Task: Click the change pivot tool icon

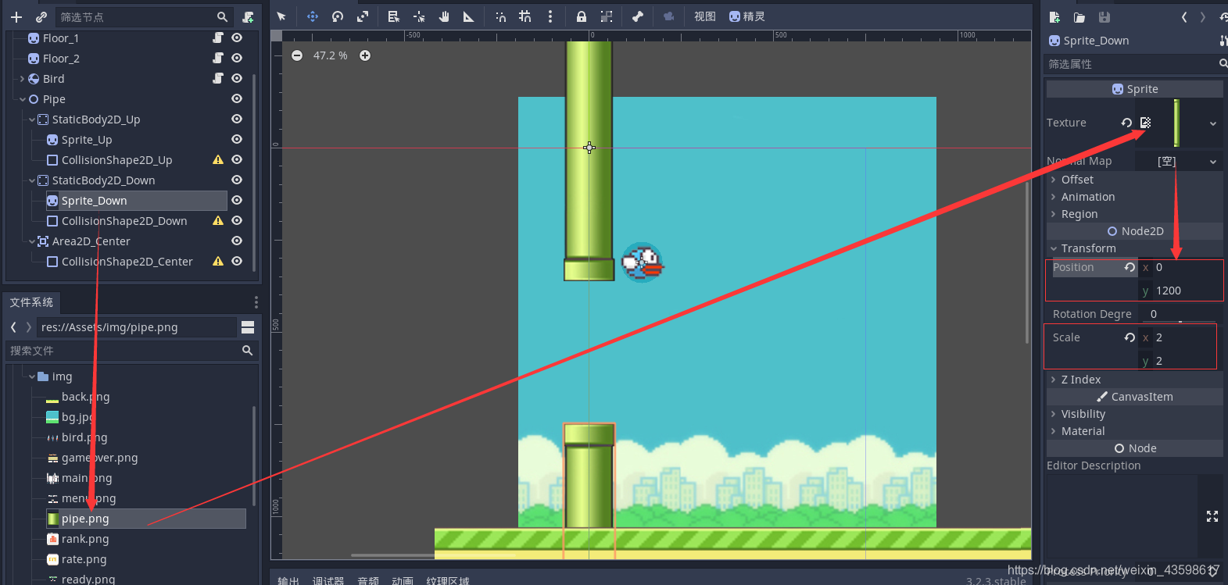Action: (x=419, y=16)
